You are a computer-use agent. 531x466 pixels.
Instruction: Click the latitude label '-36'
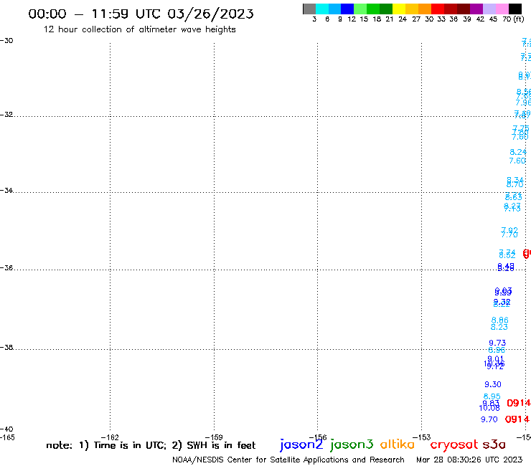pos(6,267)
